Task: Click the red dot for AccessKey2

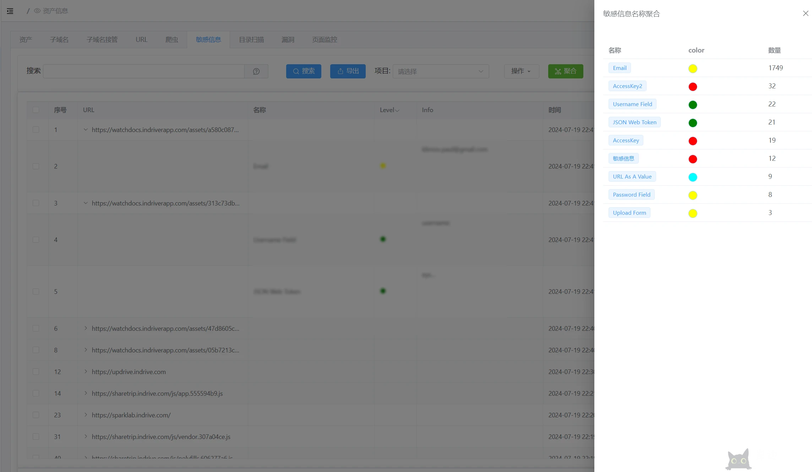Action: [x=692, y=87]
